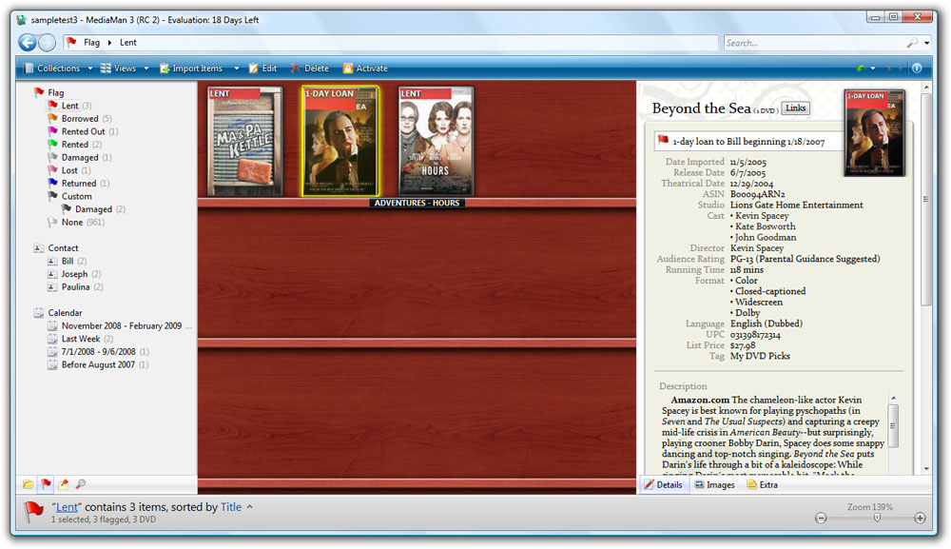
Task: Click the Lent link in the status bar
Action: [x=67, y=507]
